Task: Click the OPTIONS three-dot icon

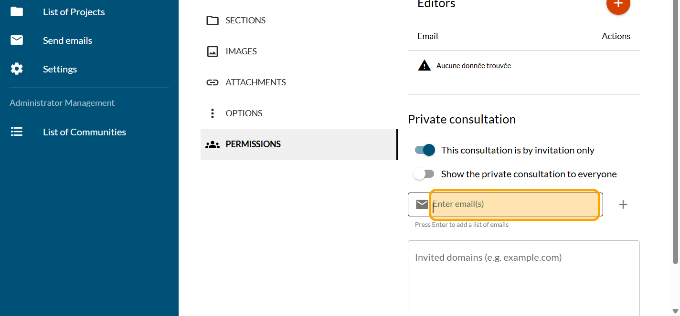Action: click(x=212, y=113)
